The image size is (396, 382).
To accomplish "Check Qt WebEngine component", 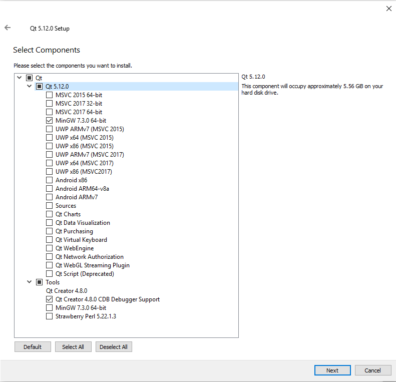I will (x=49, y=248).
